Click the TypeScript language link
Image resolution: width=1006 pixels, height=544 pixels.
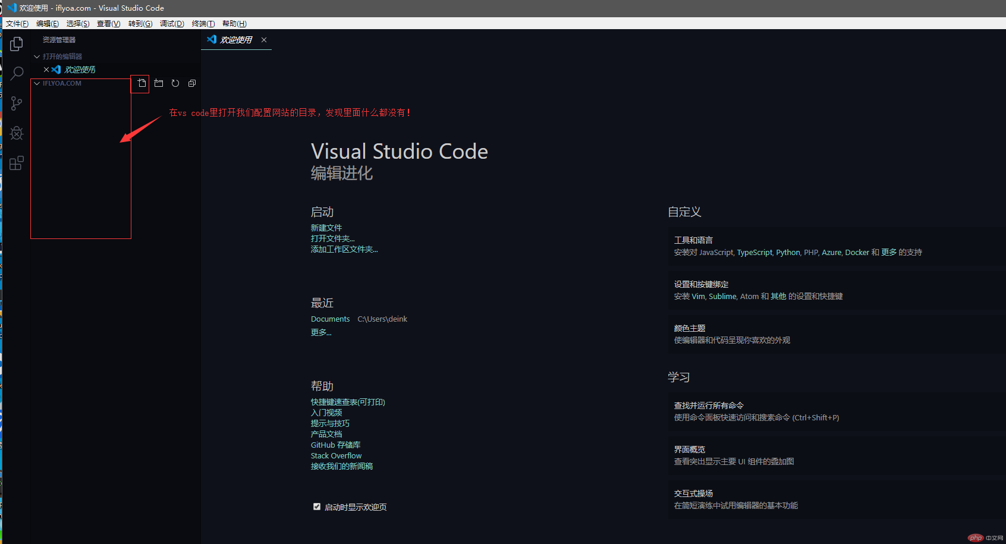tap(754, 253)
